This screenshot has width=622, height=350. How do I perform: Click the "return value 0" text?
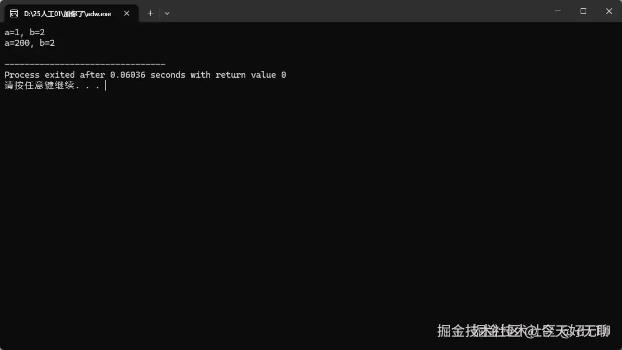click(251, 74)
